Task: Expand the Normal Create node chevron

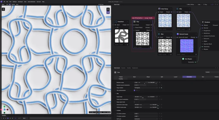Action: [196, 34]
